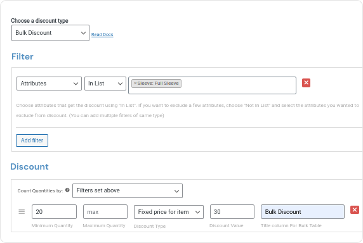Click the Add filter button
363x243 pixels.
[x=32, y=140]
